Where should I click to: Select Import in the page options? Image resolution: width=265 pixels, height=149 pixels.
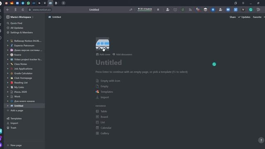point(102,97)
